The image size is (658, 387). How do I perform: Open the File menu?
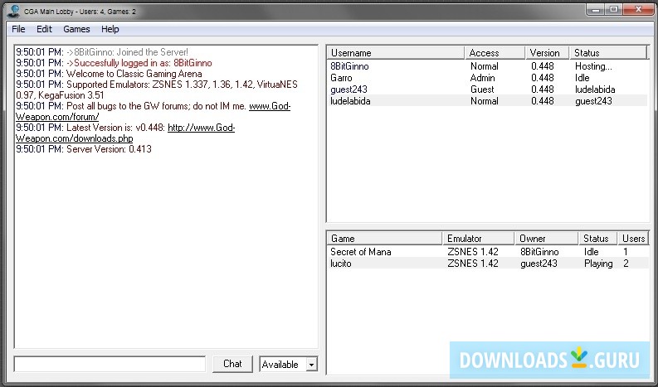pos(18,29)
